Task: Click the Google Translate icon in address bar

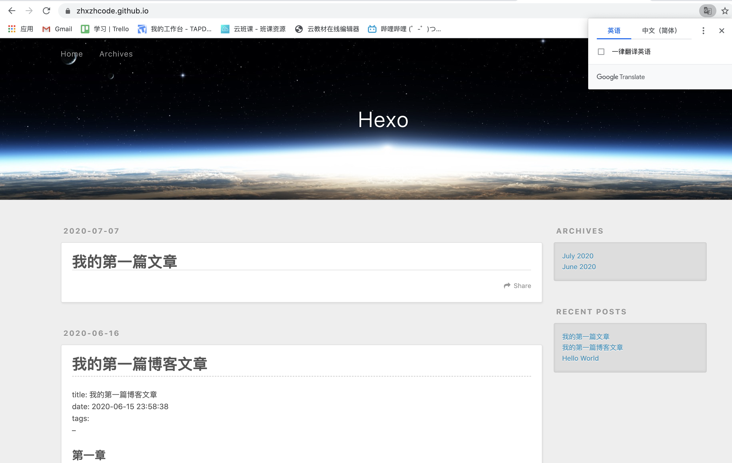Action: [x=707, y=11]
